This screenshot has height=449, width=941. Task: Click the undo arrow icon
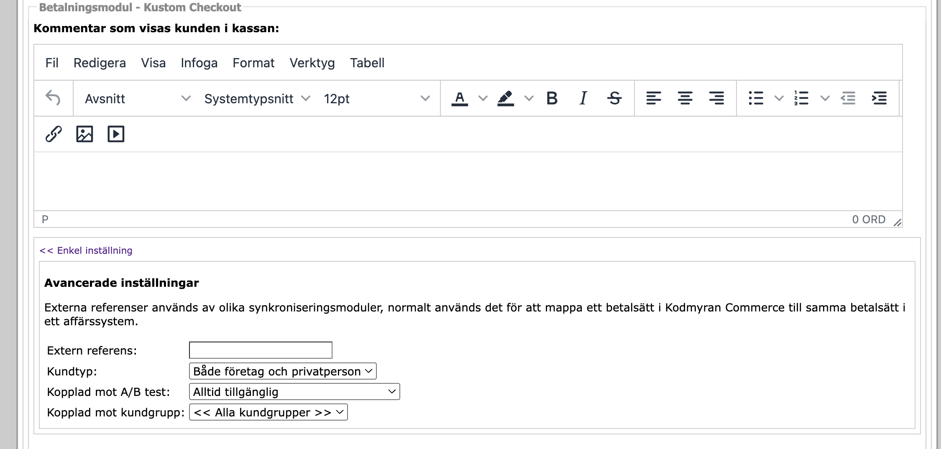(x=53, y=98)
